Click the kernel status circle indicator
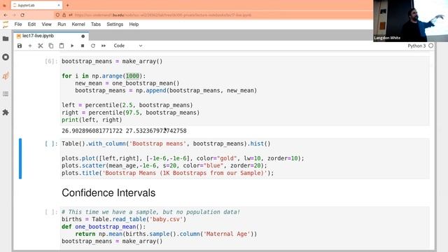Viewport: 448px width, 252px height. (431, 45)
